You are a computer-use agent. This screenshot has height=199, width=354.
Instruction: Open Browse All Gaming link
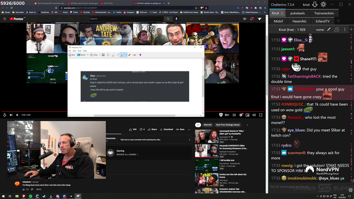(x=127, y=155)
